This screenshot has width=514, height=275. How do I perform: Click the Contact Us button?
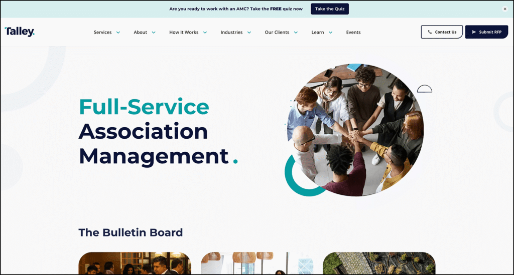click(x=442, y=32)
